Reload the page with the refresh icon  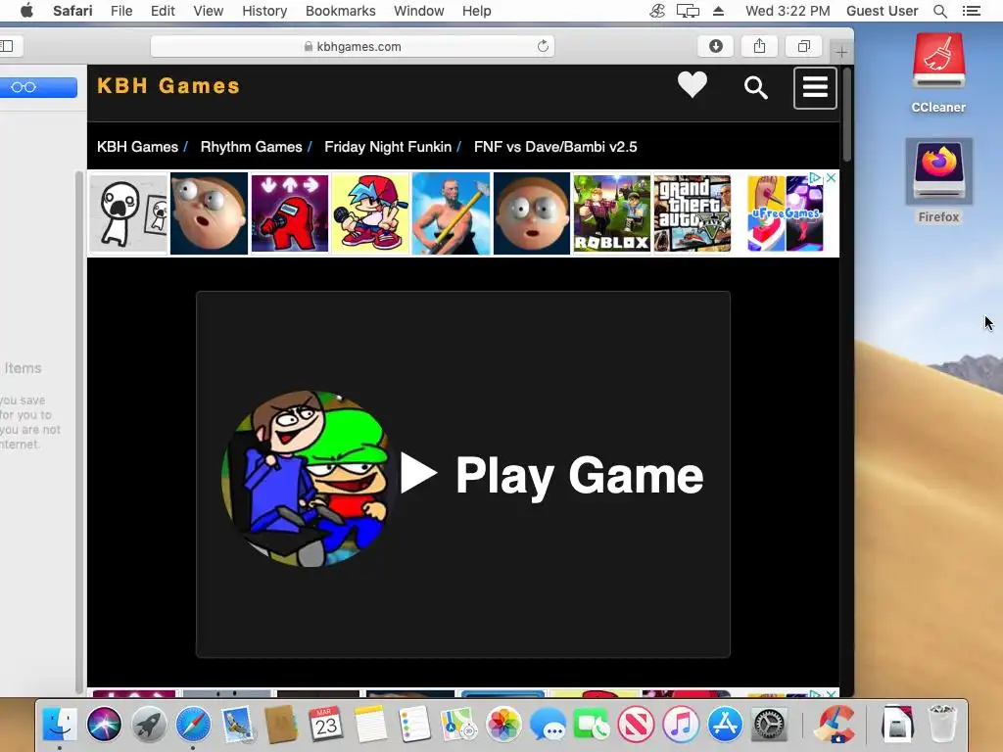click(x=543, y=46)
